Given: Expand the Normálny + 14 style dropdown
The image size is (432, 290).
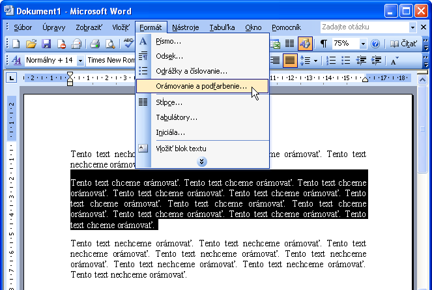Looking at the screenshot, I should pyautogui.click(x=80, y=61).
